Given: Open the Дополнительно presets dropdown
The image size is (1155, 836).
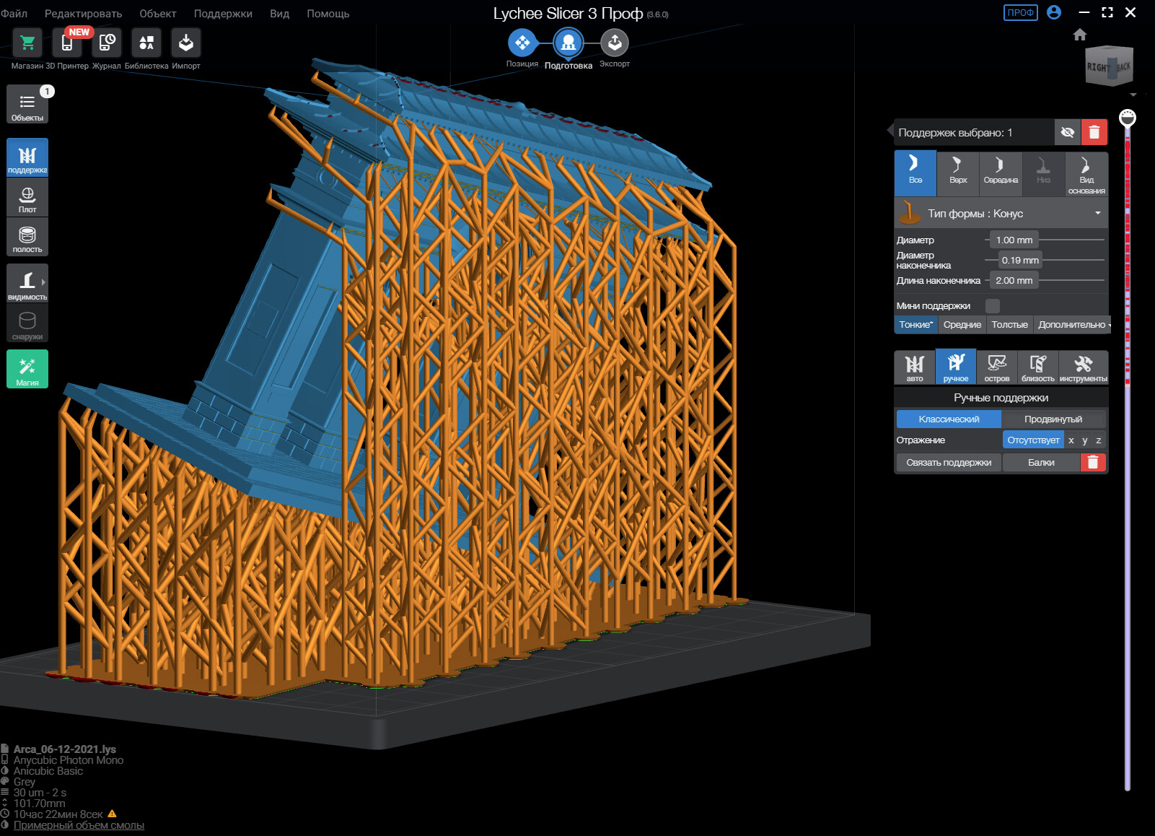Looking at the screenshot, I should click(1073, 325).
